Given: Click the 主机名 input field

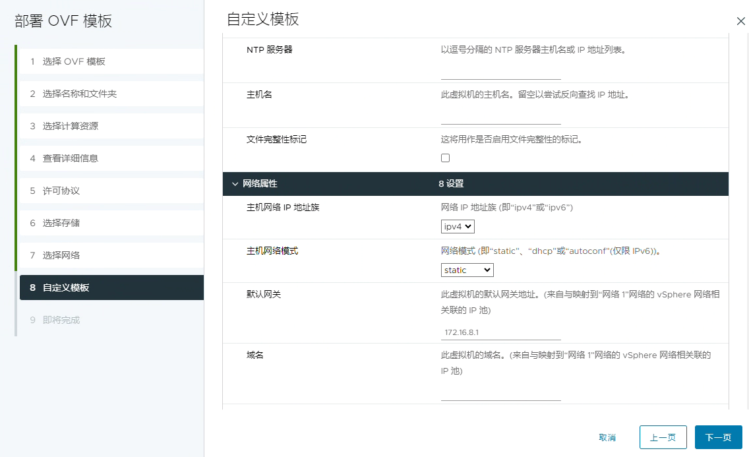Looking at the screenshot, I should tap(500, 117).
